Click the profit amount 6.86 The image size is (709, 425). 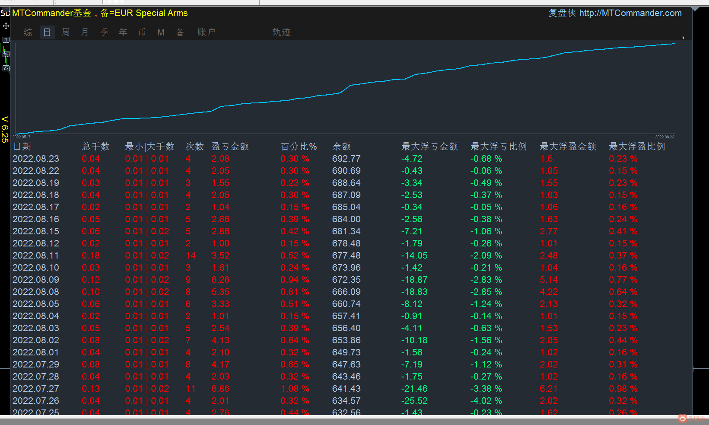[x=220, y=389]
